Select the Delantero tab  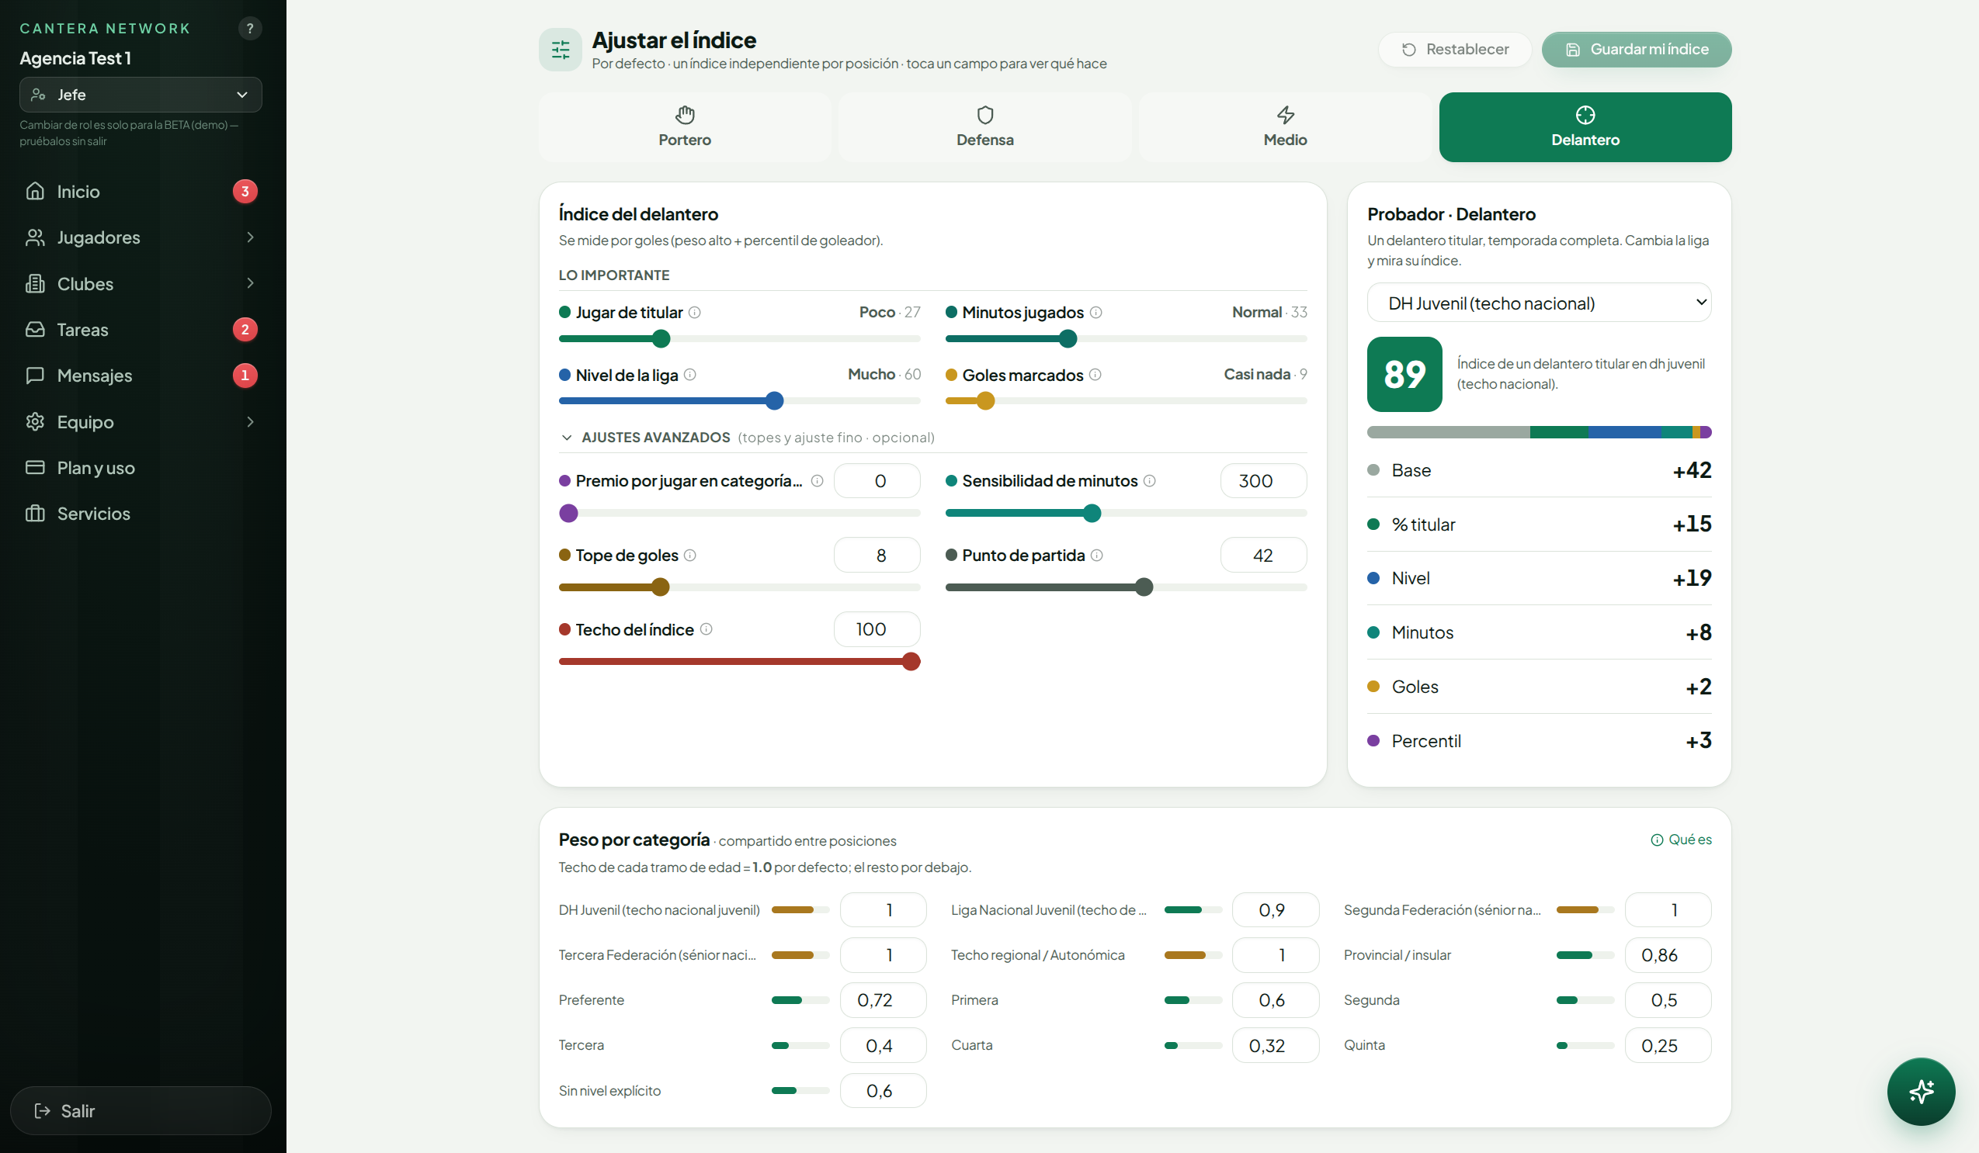tap(1585, 127)
